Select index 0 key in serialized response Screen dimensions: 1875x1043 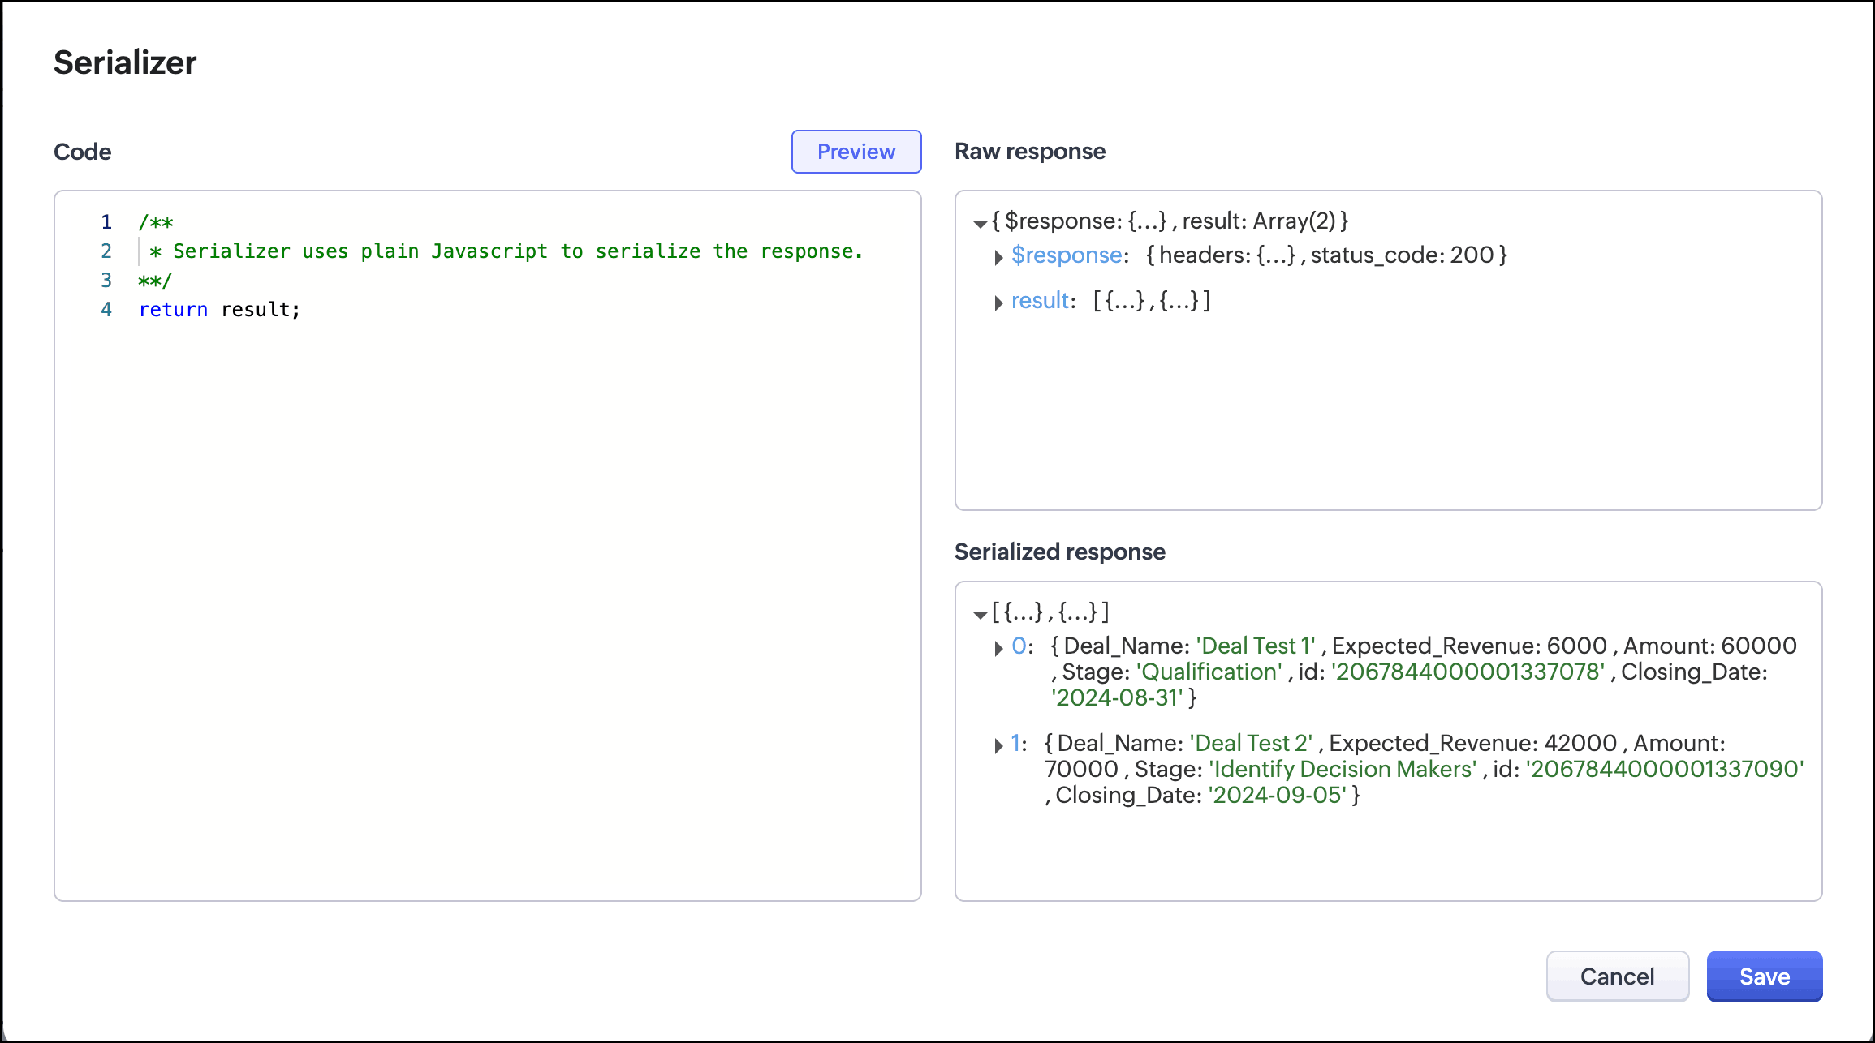pyautogui.click(x=1019, y=646)
